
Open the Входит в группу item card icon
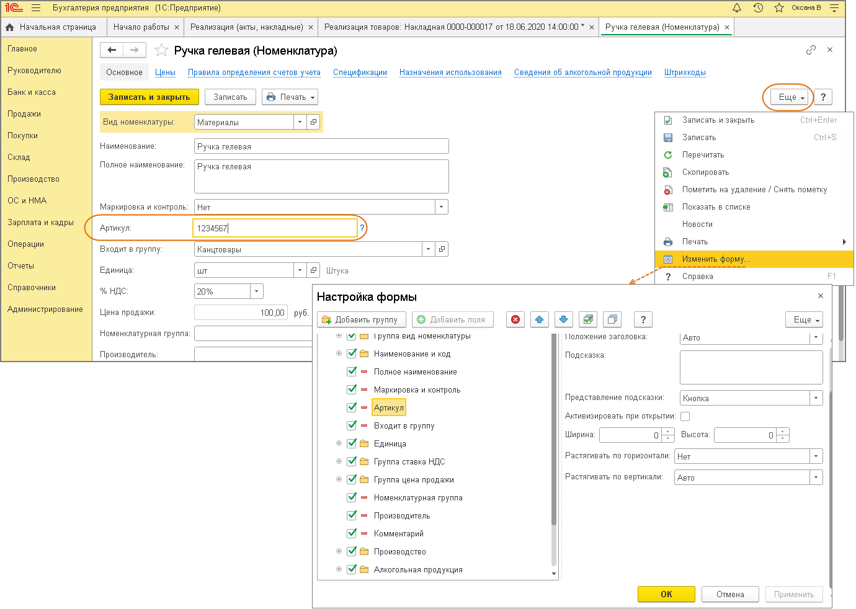[442, 249]
